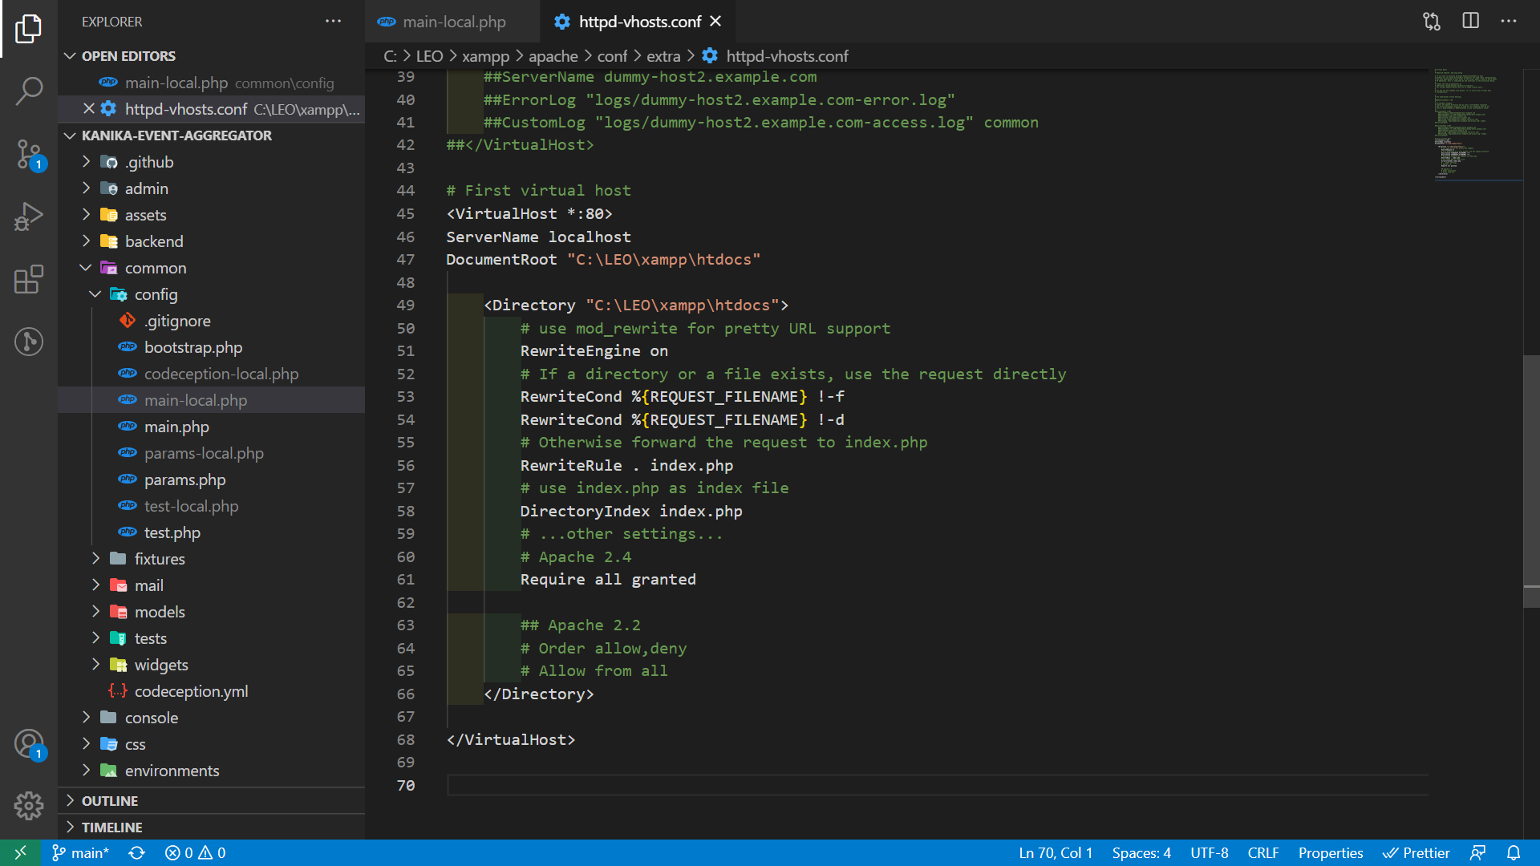The width and height of the screenshot is (1540, 866).
Task: Click the main* git branch indicator
Action: 80,852
